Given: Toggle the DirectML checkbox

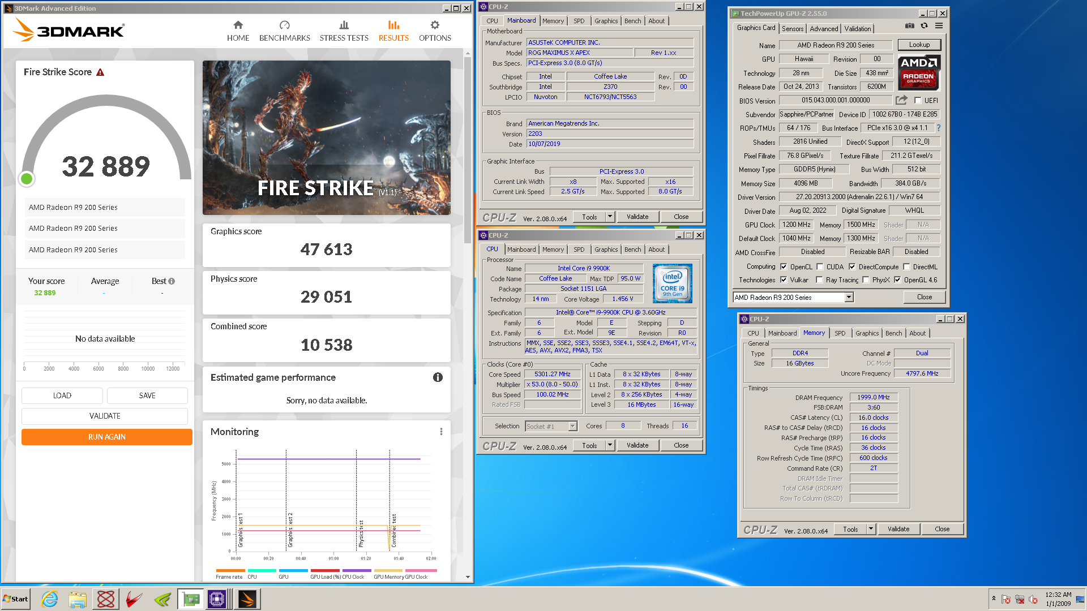Looking at the screenshot, I should click(906, 267).
